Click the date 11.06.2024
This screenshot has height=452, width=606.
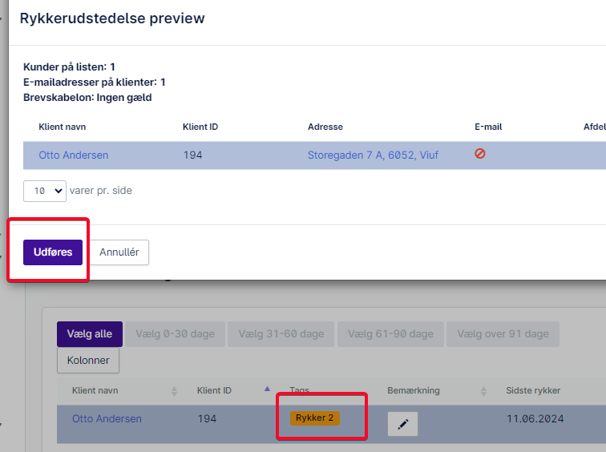535,419
